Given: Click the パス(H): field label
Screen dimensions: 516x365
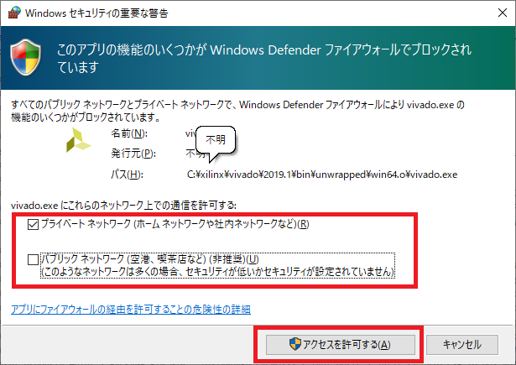Looking at the screenshot, I should [128, 175].
